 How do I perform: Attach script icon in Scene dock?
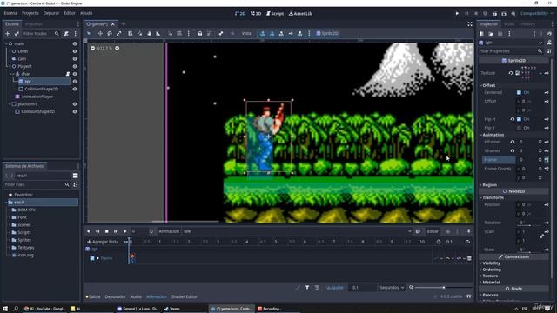(66, 33)
